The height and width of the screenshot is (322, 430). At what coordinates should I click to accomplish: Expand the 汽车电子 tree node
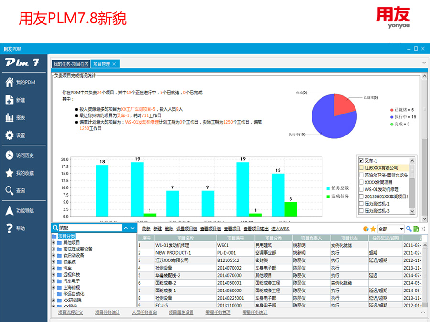pyautogui.click(x=54, y=281)
